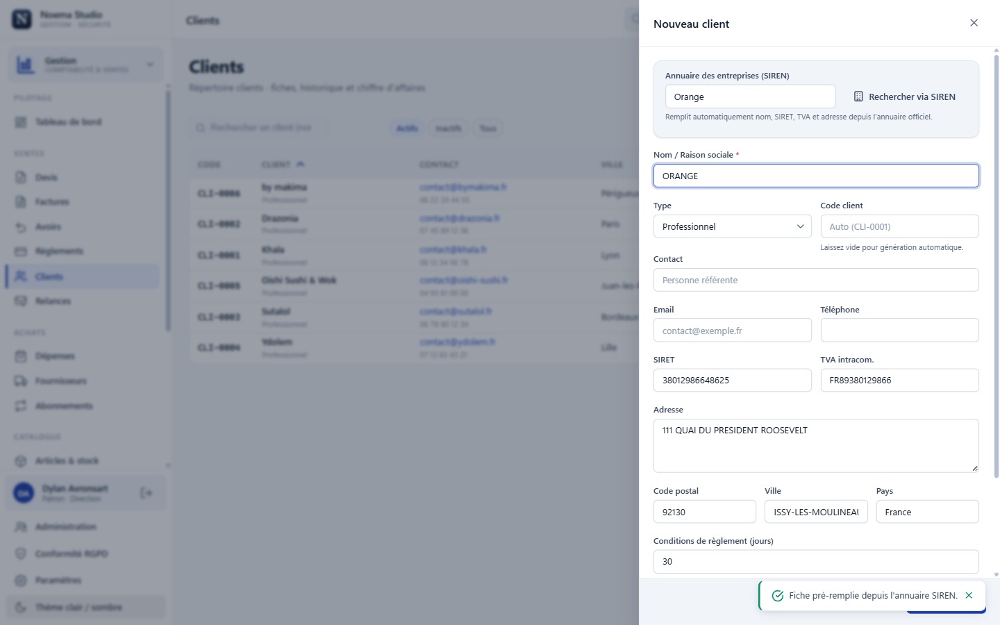Open Paramètres in the sidebar
Viewport: 1000px width, 625px height.
(86, 581)
